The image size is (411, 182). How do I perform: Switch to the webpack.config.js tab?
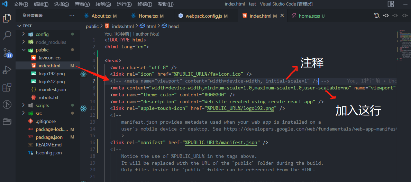pos(206,16)
